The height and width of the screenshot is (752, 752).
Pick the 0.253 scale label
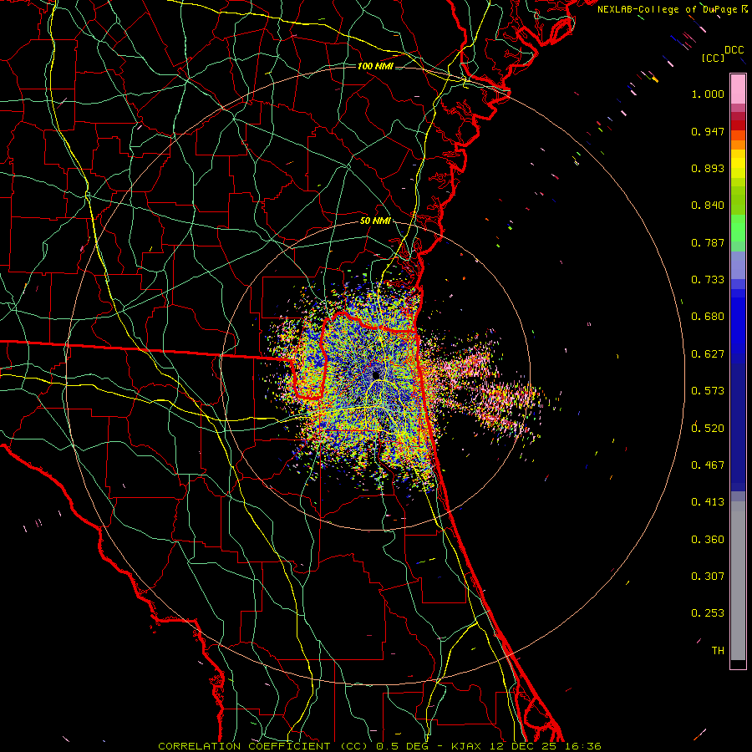pos(708,613)
